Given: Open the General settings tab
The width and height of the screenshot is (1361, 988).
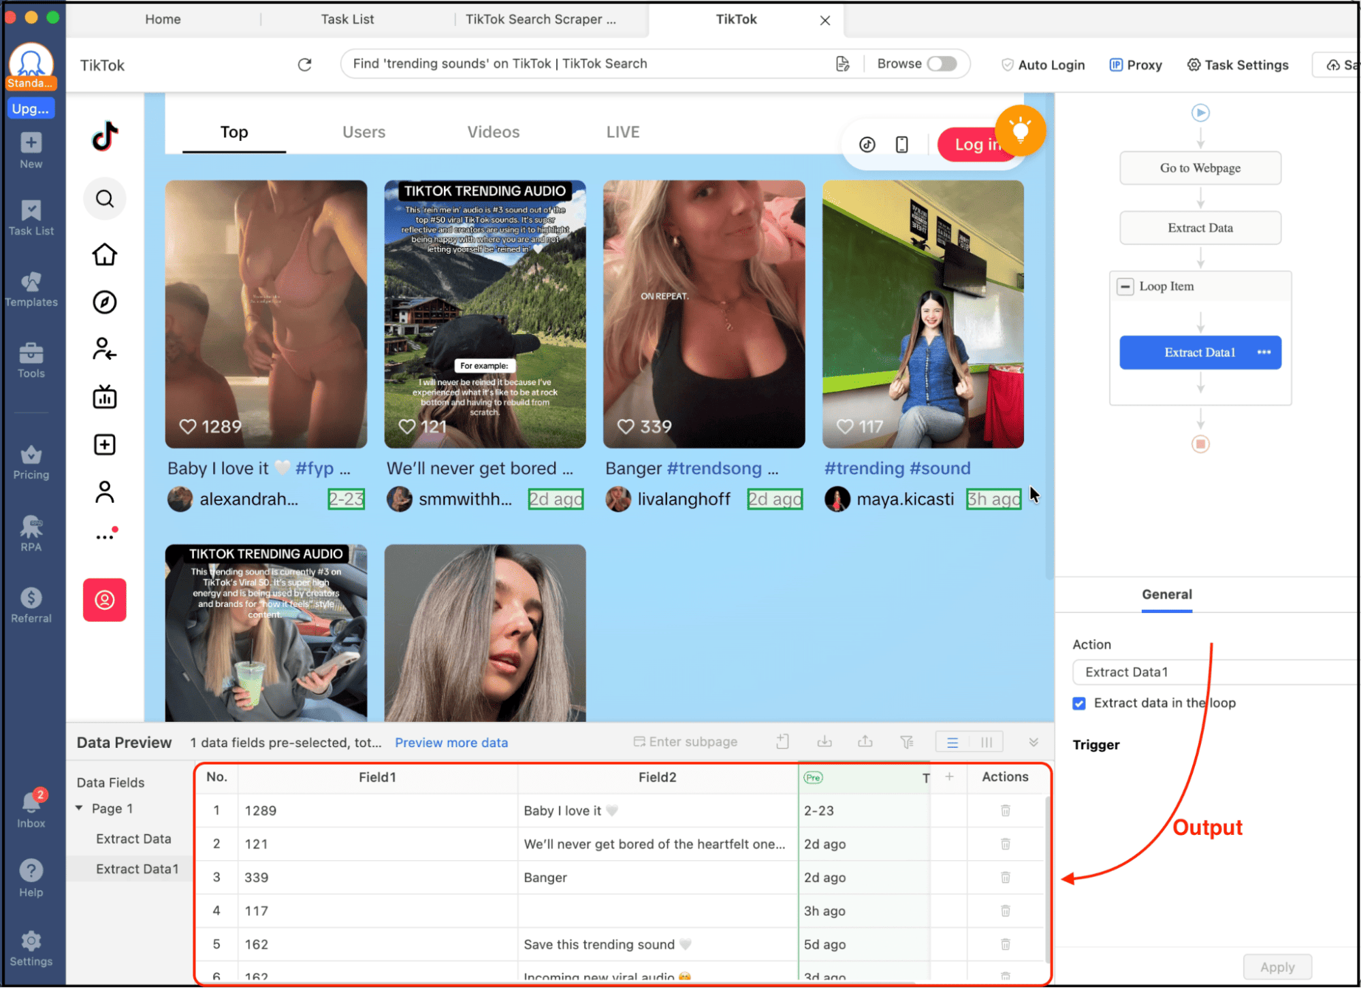Looking at the screenshot, I should 1167,594.
